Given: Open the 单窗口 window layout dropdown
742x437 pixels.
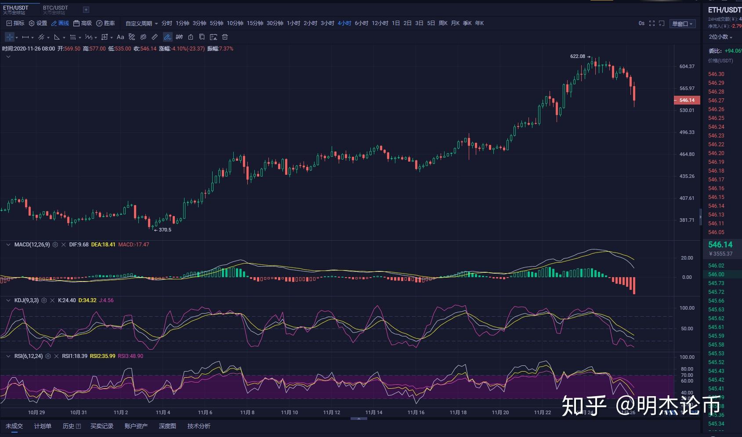Looking at the screenshot, I should click(682, 24).
